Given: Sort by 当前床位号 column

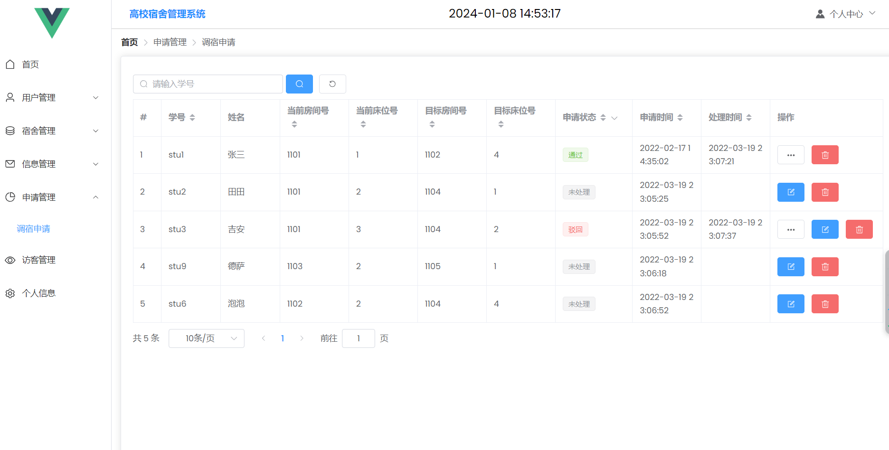Looking at the screenshot, I should point(363,124).
